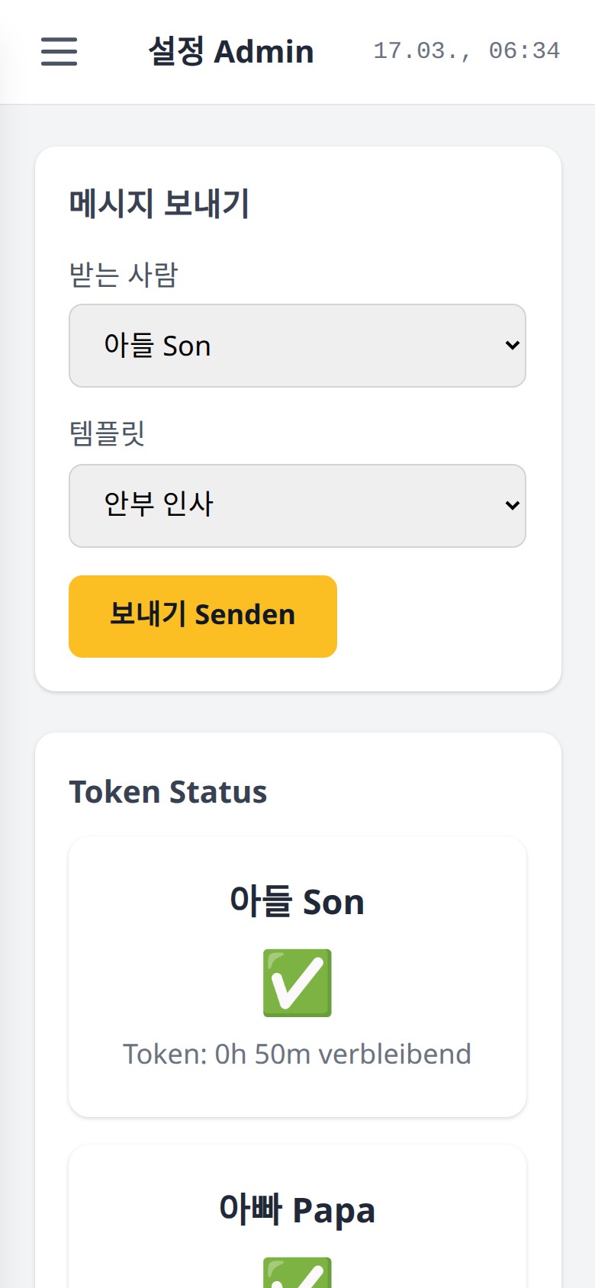The image size is (595, 1288).
Task: Click the 17.03., 06:34 timestamp in the header
Action: 466,51
